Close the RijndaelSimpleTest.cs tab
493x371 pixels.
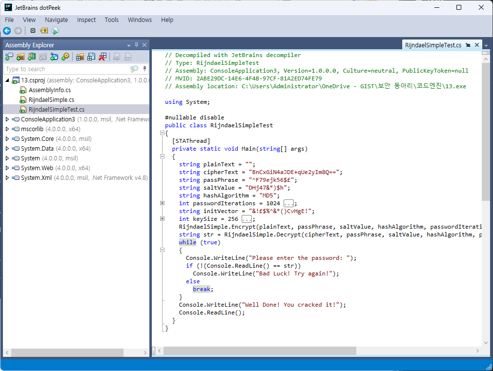[477, 45]
